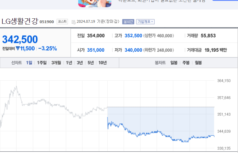Open the 기업개요 dropdown
The image size is (238, 153).
point(145,21)
